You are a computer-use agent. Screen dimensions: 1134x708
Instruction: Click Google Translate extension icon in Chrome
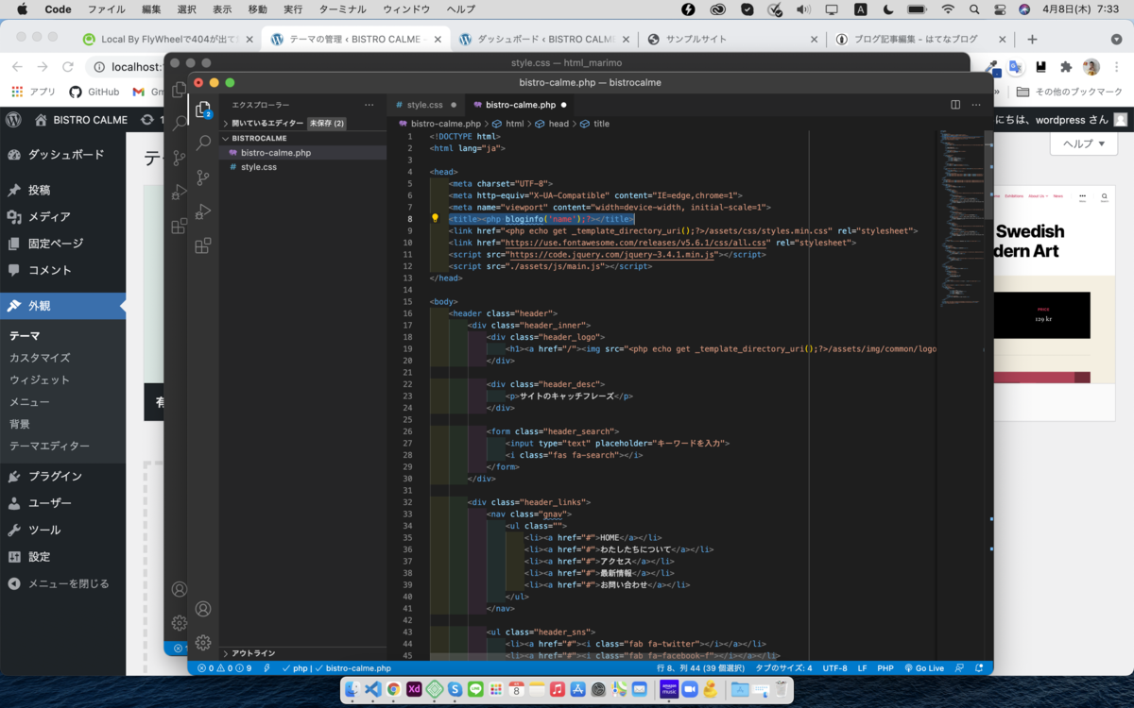pyautogui.click(x=1015, y=67)
